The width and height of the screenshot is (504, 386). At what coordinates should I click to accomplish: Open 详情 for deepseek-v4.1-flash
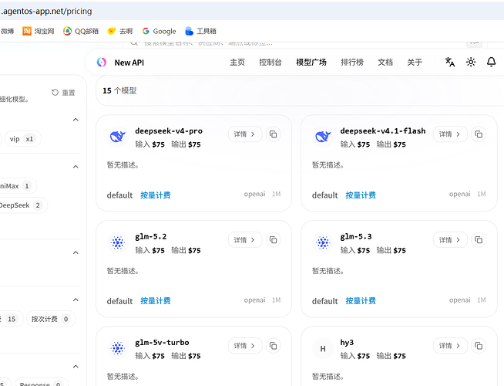tap(450, 134)
